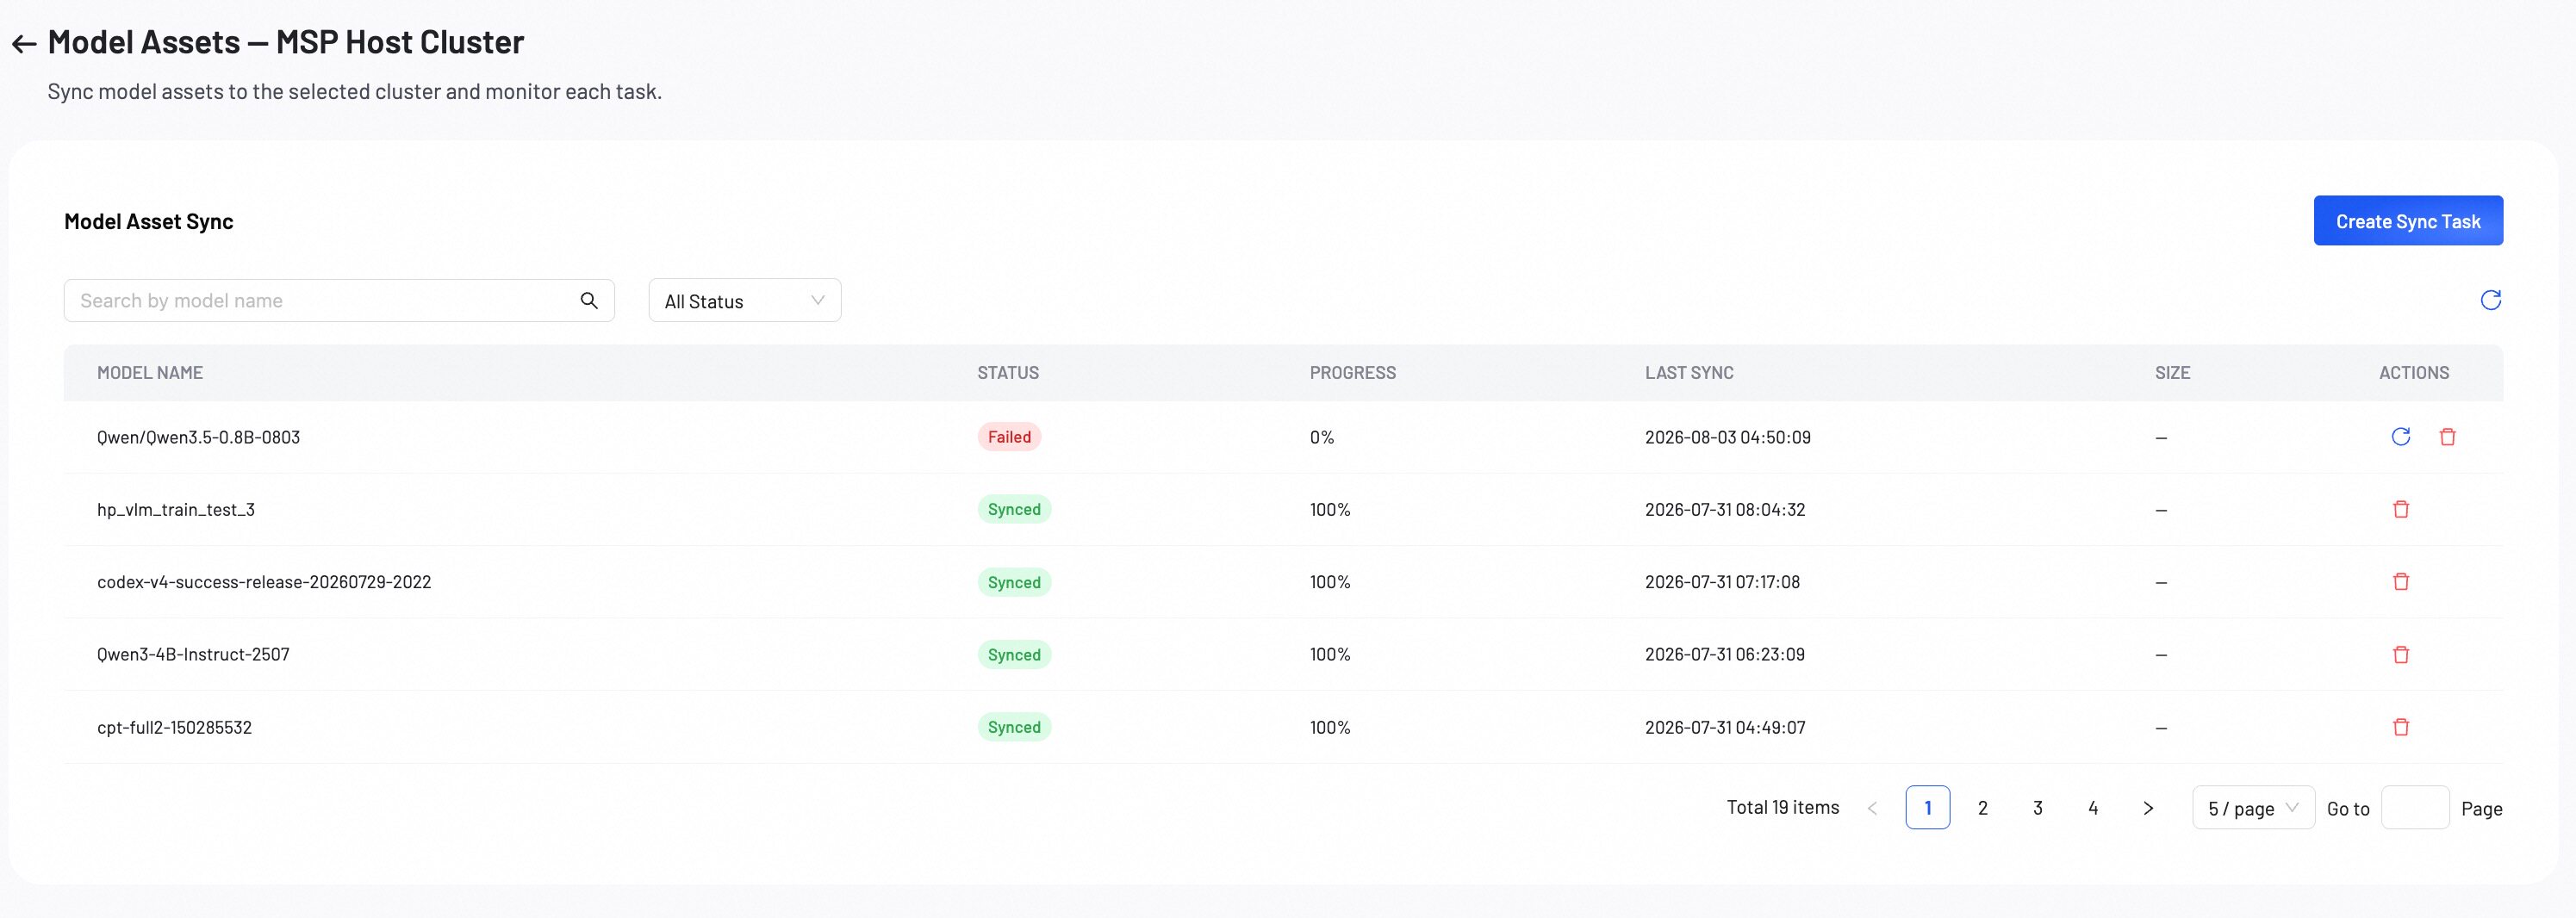Image resolution: width=2576 pixels, height=918 pixels.
Task: Delete the Qwen/Qwen3.5-0.8B-0803 row
Action: 2447,437
